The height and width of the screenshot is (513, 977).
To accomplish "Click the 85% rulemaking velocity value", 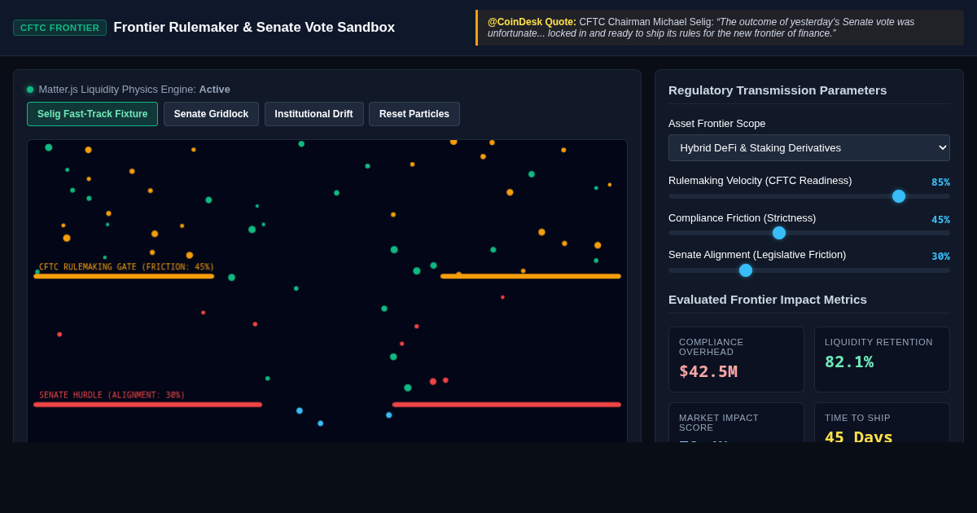I will point(940,182).
